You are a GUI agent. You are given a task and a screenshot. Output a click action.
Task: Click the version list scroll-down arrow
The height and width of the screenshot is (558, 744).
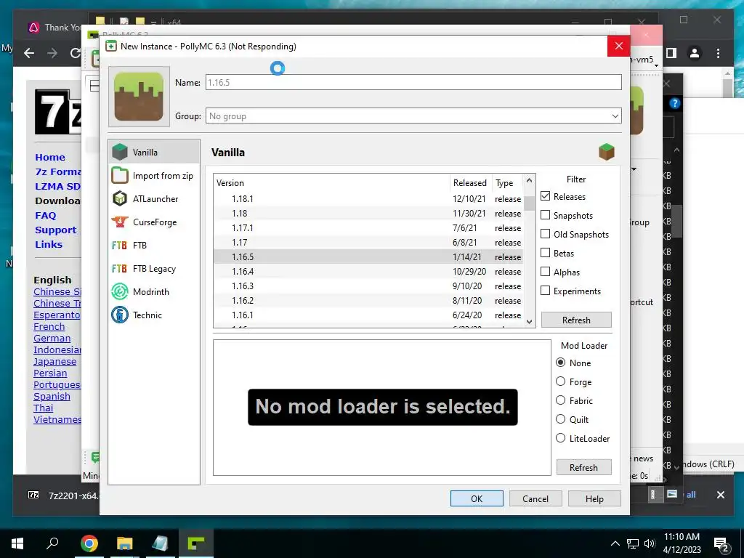click(x=530, y=321)
